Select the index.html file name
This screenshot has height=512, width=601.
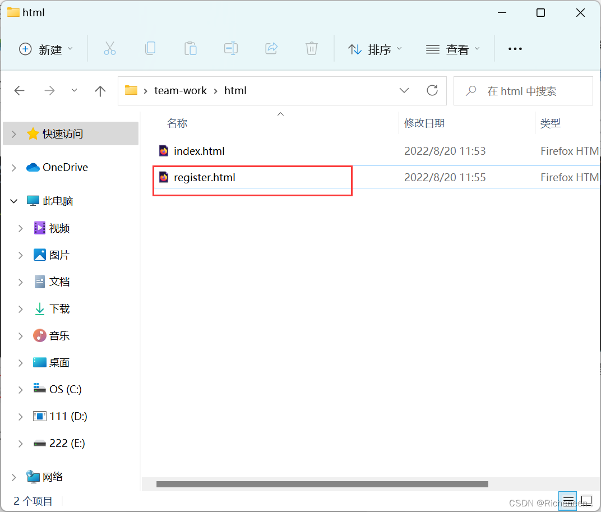pos(200,151)
